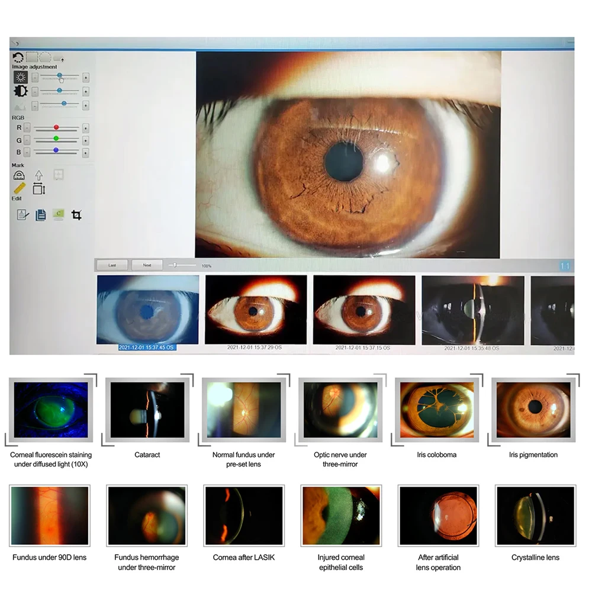Viewport: 592px width, 592px height.
Task: Click the faded grid mark icon
Action: pyautogui.click(x=58, y=175)
